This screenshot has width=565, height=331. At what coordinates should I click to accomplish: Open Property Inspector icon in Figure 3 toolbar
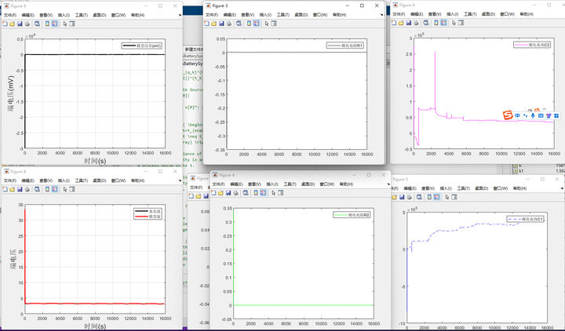point(274,24)
